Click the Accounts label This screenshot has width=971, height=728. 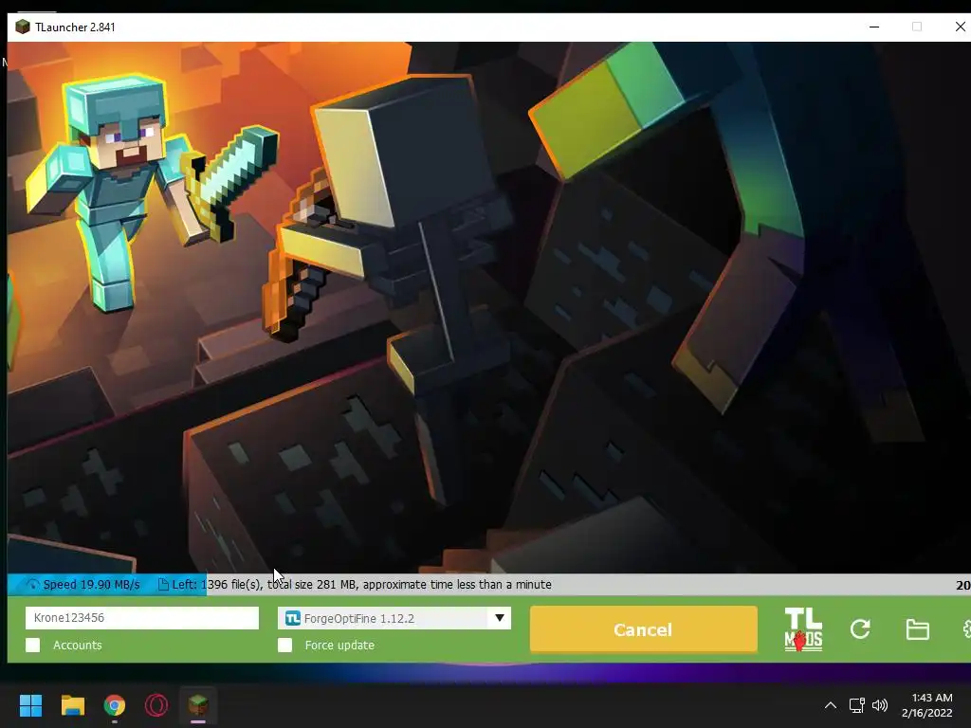click(x=78, y=645)
